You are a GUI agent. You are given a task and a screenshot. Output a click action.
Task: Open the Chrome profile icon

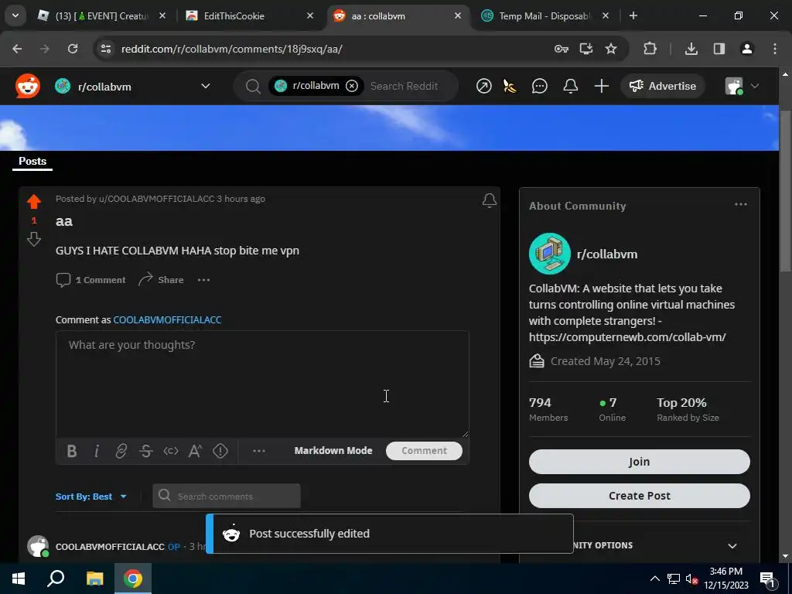pyautogui.click(x=746, y=49)
